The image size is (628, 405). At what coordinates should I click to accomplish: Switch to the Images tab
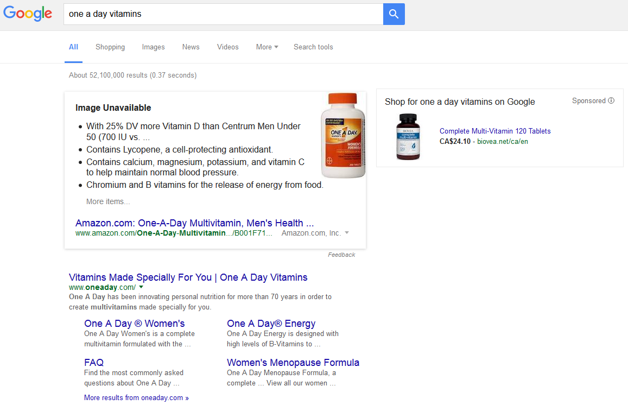(153, 47)
